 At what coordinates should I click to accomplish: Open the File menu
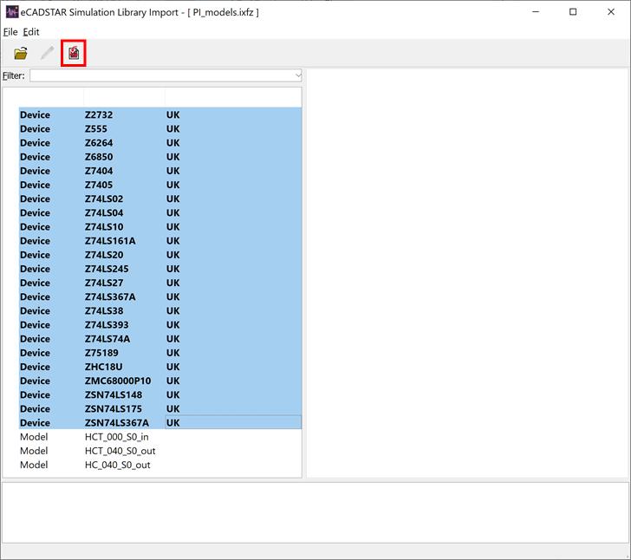(10, 32)
